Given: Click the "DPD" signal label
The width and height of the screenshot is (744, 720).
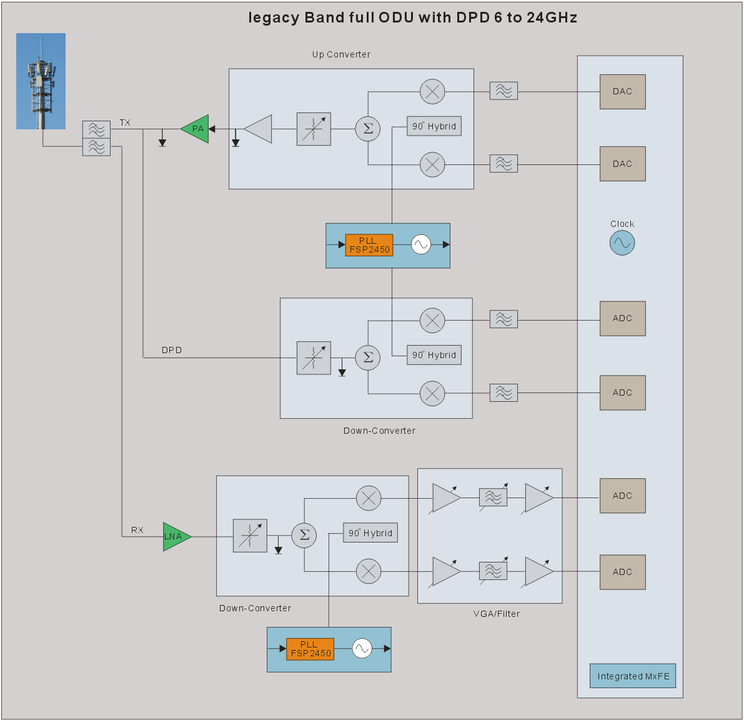Looking at the screenshot, I should click(172, 350).
